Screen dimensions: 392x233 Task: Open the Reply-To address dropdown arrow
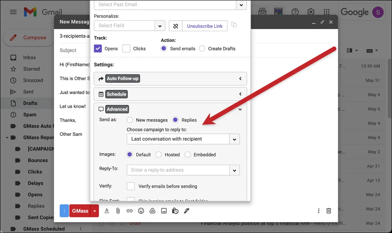[x=235, y=170]
